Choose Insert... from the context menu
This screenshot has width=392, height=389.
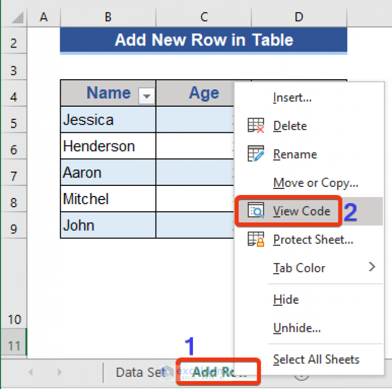coord(292,97)
